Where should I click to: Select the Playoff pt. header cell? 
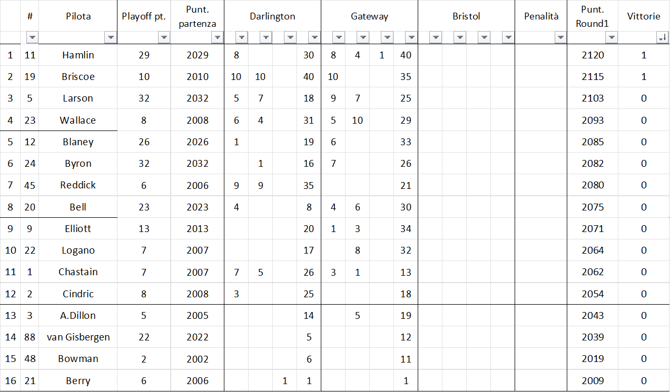pyautogui.click(x=144, y=16)
